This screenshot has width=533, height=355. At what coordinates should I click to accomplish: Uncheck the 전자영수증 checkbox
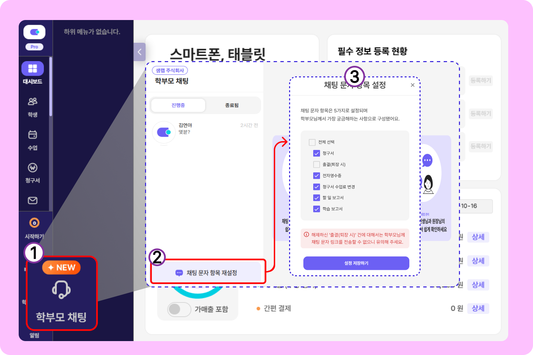tap(317, 176)
